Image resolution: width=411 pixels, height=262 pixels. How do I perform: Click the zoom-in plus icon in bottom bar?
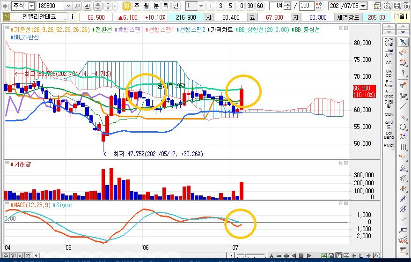pos(286,255)
